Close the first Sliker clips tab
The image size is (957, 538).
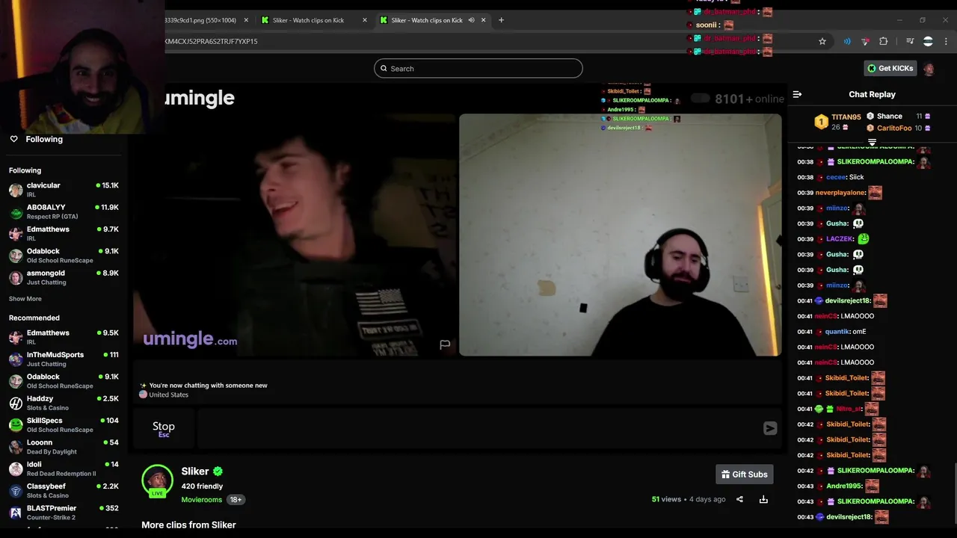[x=365, y=20]
